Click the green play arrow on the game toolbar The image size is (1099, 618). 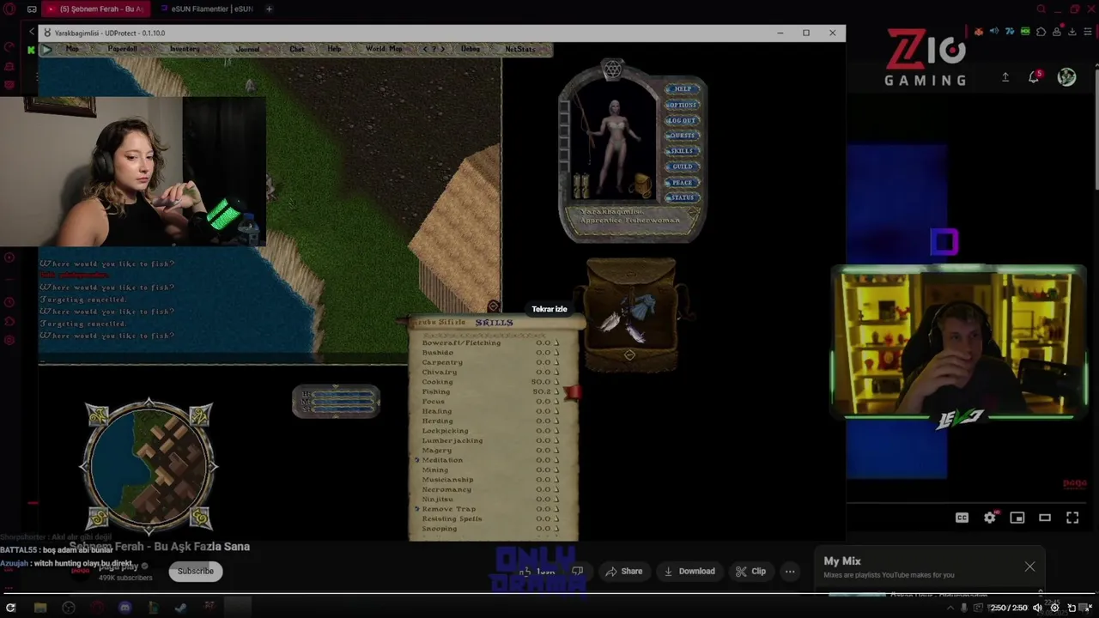point(46,49)
